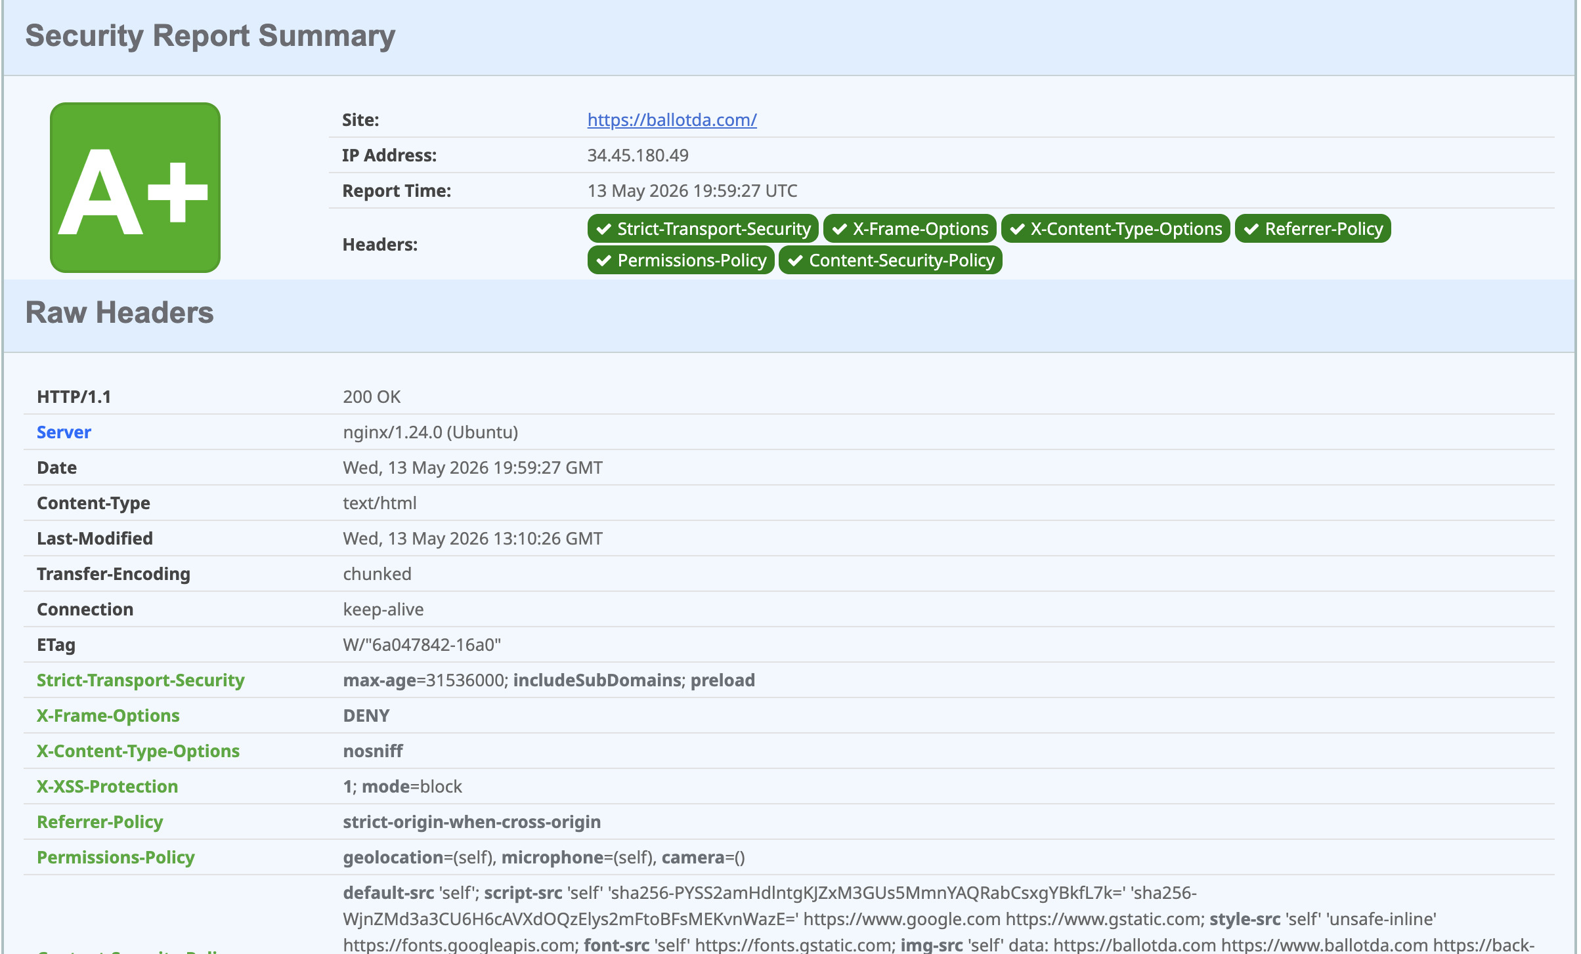Select the report time 13 May 2026 19:59:27 UTC
Viewport: 1581px width, 954px height.
(x=692, y=191)
